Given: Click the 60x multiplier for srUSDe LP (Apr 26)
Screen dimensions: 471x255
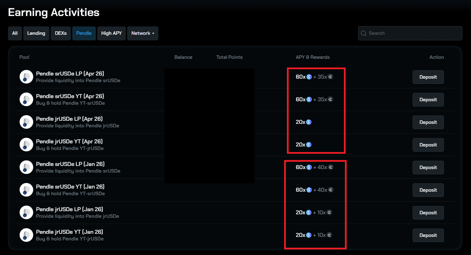Looking at the screenshot, I should click(x=301, y=77).
